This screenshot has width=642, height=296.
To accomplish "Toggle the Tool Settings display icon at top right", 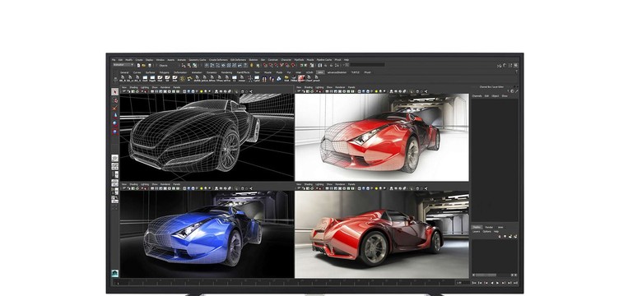I will [510, 66].
